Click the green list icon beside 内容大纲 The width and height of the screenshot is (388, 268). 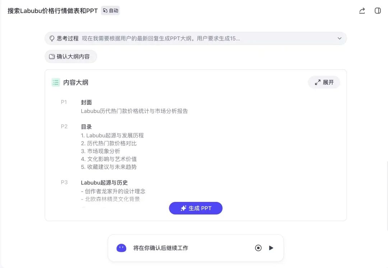pyautogui.click(x=56, y=82)
